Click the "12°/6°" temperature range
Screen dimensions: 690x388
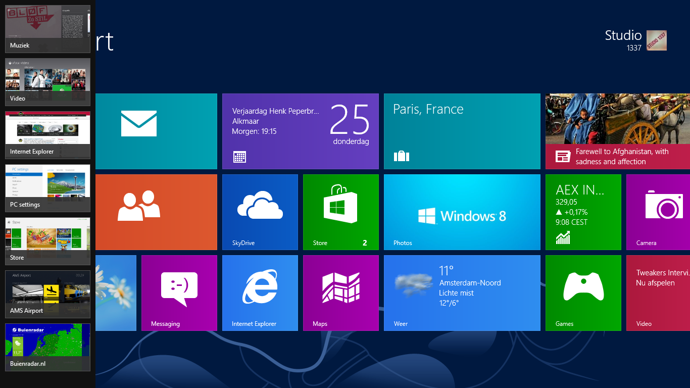tap(450, 303)
